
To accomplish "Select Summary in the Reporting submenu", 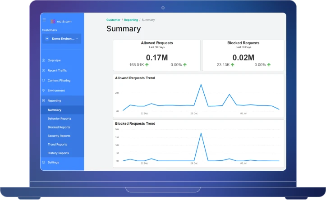I will tap(55, 110).
